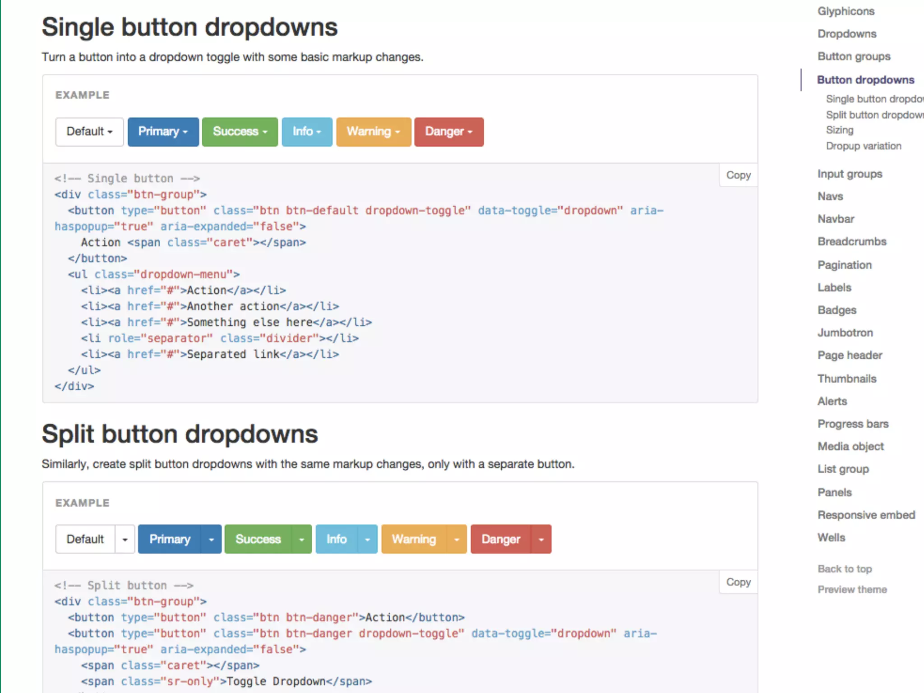Click caret toggle next to split Info button
924x693 pixels.
(x=367, y=539)
